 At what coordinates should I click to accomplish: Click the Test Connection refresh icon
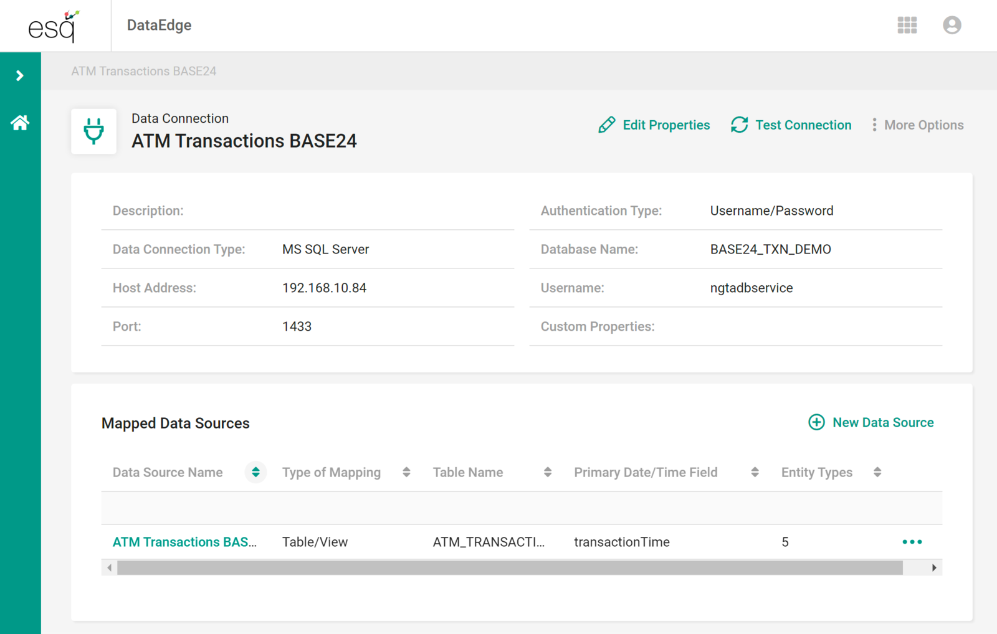739,125
